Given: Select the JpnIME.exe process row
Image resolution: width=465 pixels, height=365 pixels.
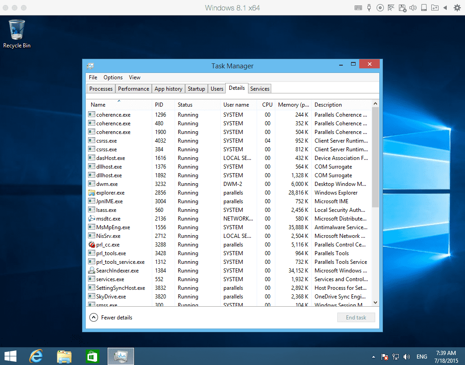Looking at the screenshot, I should pyautogui.click(x=229, y=201).
